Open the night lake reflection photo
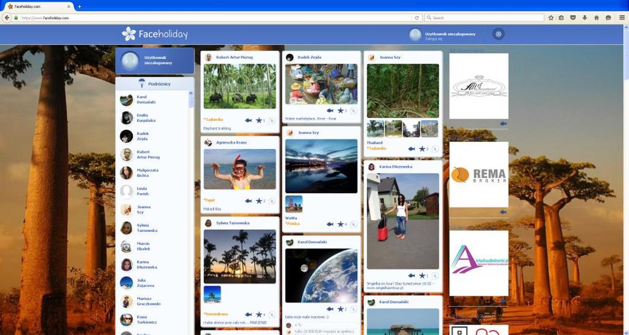Image resolution: width=629 pixels, height=335 pixels. [321, 166]
